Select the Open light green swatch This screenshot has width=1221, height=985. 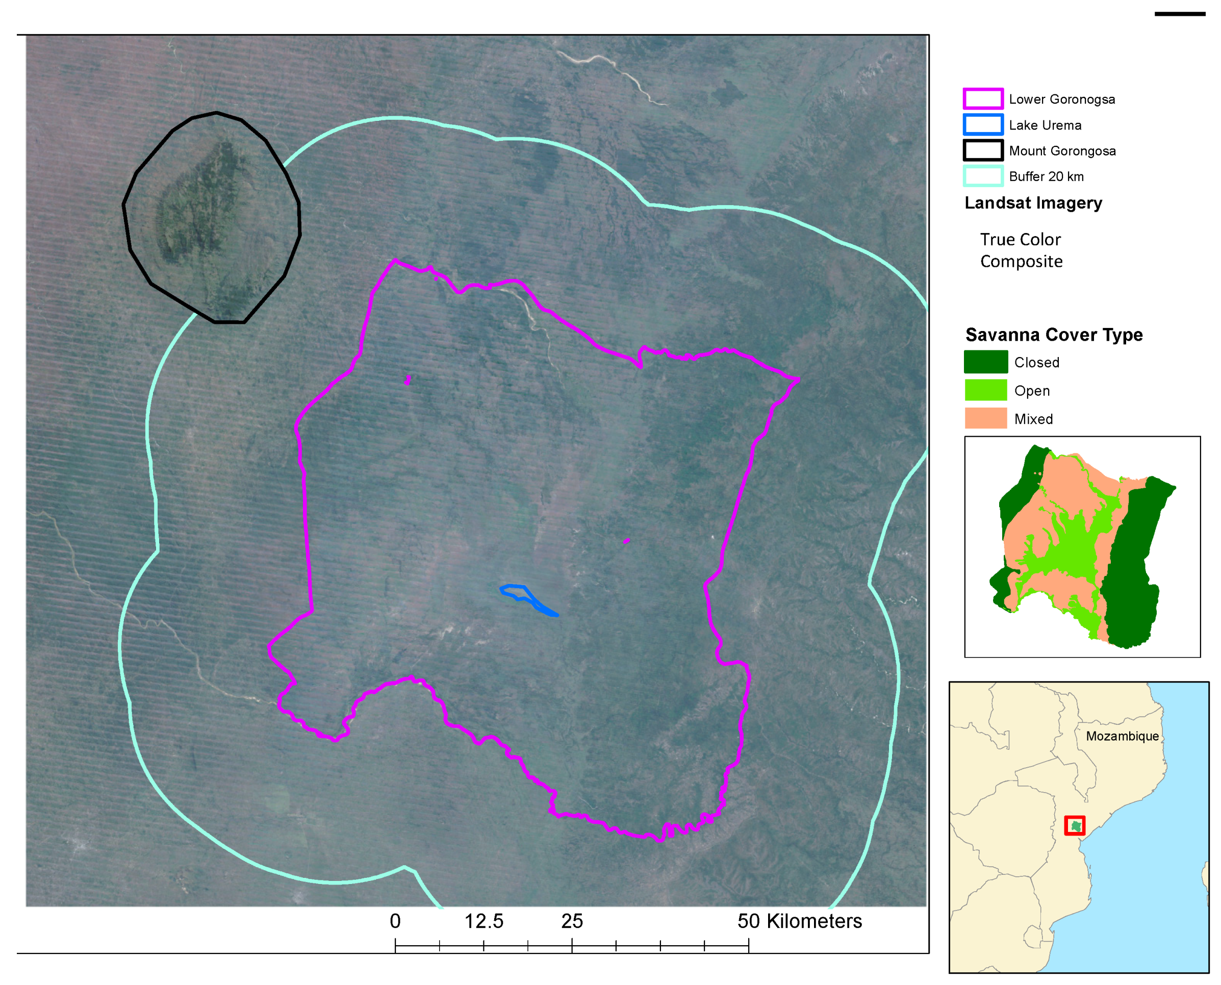(985, 390)
